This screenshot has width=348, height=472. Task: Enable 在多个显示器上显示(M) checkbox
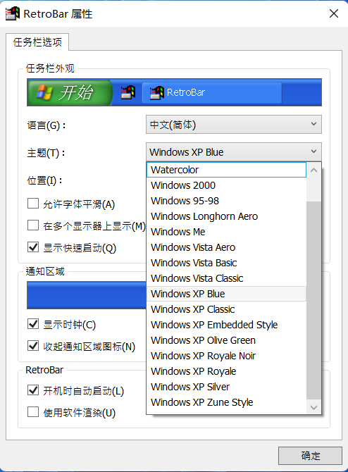(x=33, y=225)
